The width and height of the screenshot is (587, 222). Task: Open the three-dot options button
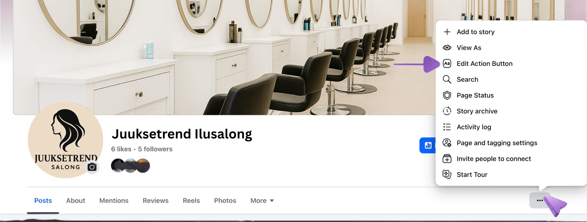coord(540,200)
